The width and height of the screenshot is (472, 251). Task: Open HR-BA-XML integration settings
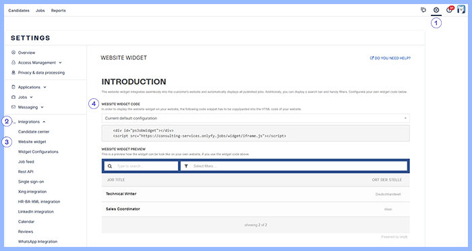[39, 201]
